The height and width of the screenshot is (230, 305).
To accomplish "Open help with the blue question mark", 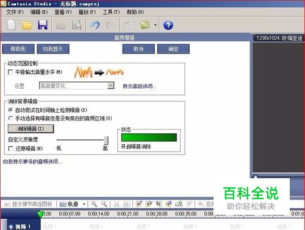I will [x=168, y=25].
